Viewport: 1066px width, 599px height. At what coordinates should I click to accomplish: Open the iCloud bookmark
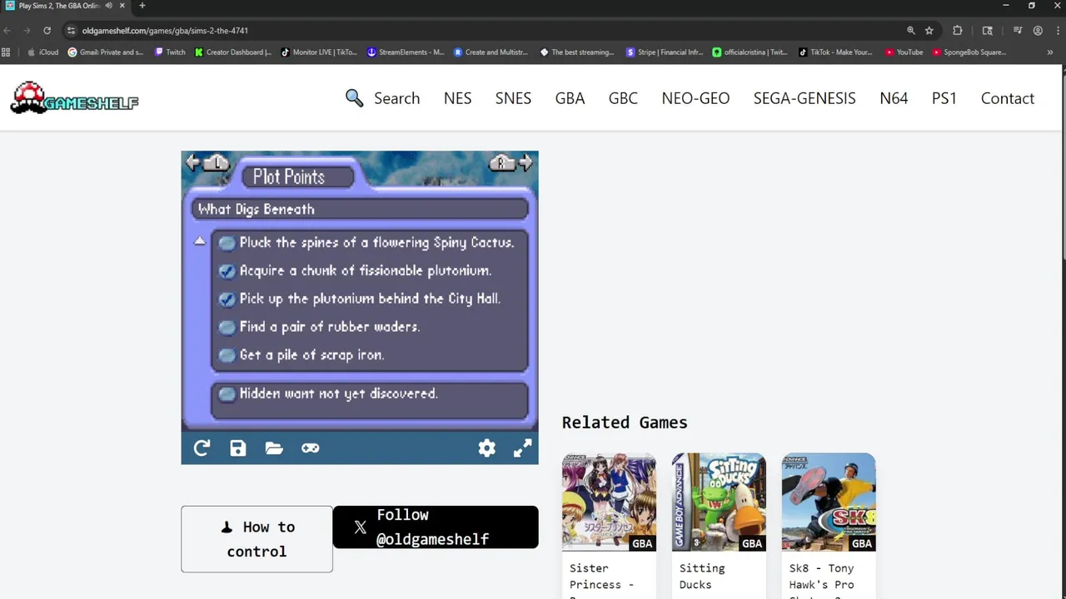click(43, 52)
